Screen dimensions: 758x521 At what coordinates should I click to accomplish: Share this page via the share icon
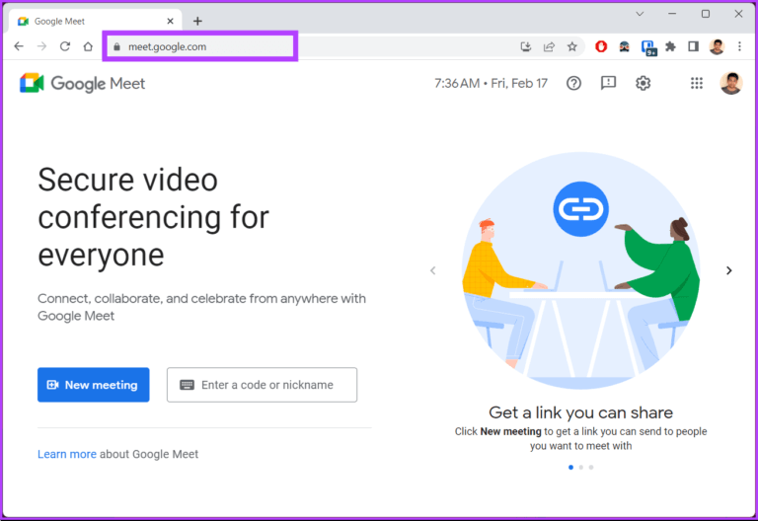pyautogui.click(x=549, y=46)
